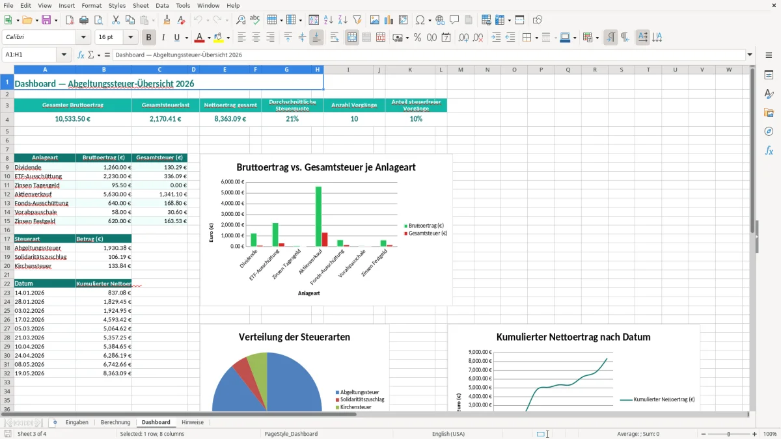Cut the selection with the scissors icon
The image size is (781, 439).
[x=116, y=20]
